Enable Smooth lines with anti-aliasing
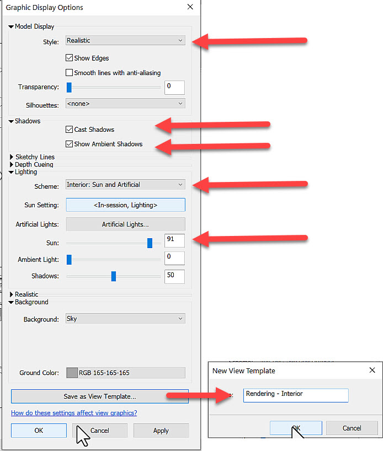Image resolution: width=383 pixels, height=451 pixels. click(x=70, y=73)
